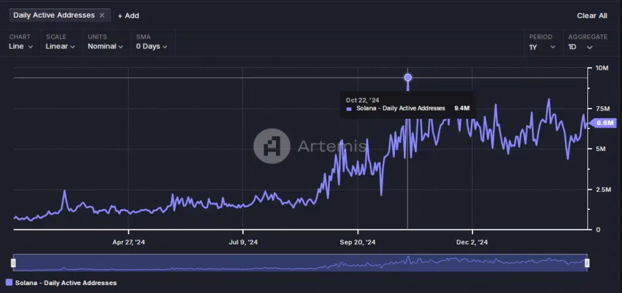This screenshot has width=622, height=293.
Task: Click the Dec 2, '24 axis label
Action: (472, 242)
